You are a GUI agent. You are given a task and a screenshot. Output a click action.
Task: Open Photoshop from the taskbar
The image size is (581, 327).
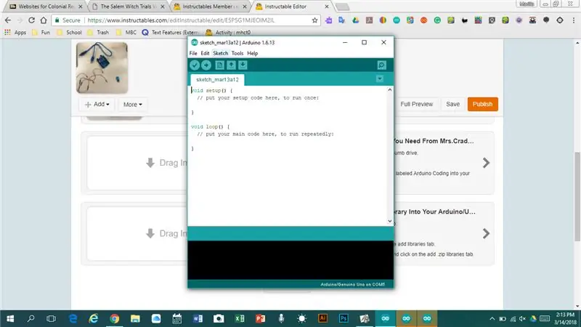(344, 318)
